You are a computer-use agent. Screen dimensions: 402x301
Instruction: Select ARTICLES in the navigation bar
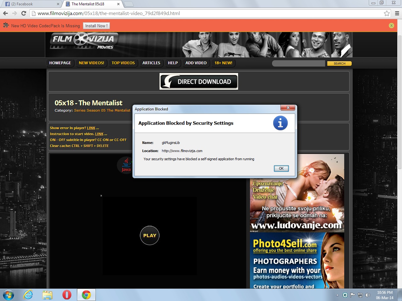pyautogui.click(x=151, y=63)
